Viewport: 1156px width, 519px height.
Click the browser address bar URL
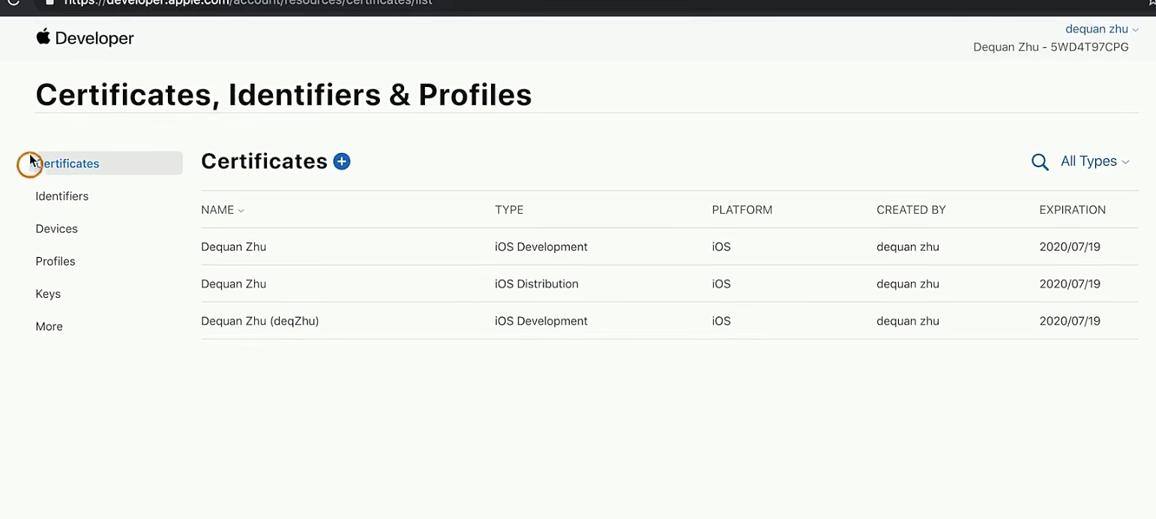247,3
